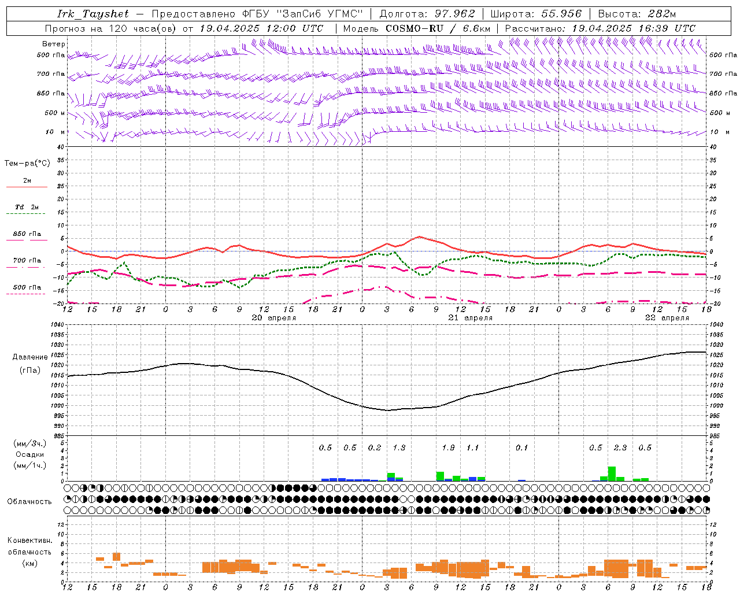Click the 3-hour precipitation value 0.1
Image resolution: width=740 pixels, height=592 pixels.
tap(522, 447)
